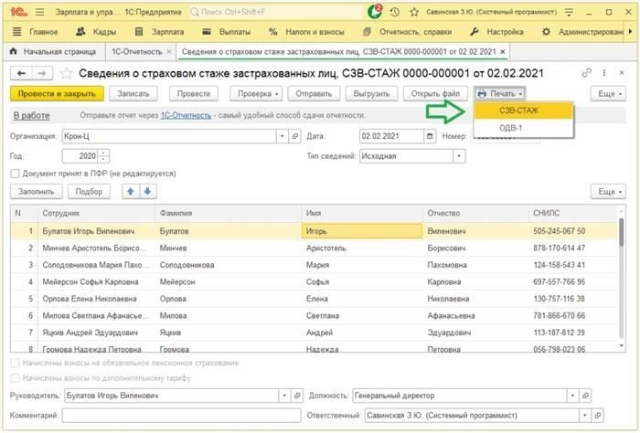Open the В работе status link

[x=31, y=115]
